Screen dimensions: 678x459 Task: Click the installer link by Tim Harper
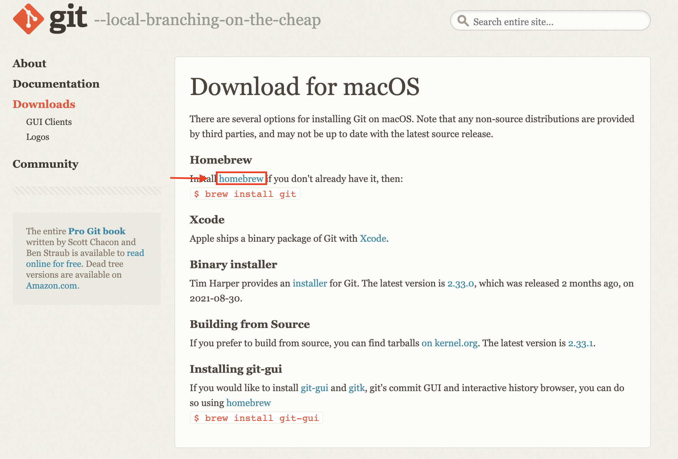pyautogui.click(x=310, y=283)
